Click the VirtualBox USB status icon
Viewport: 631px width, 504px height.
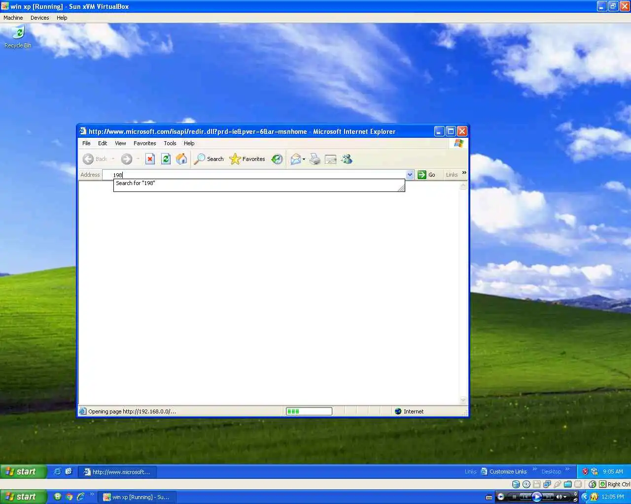[x=557, y=484]
